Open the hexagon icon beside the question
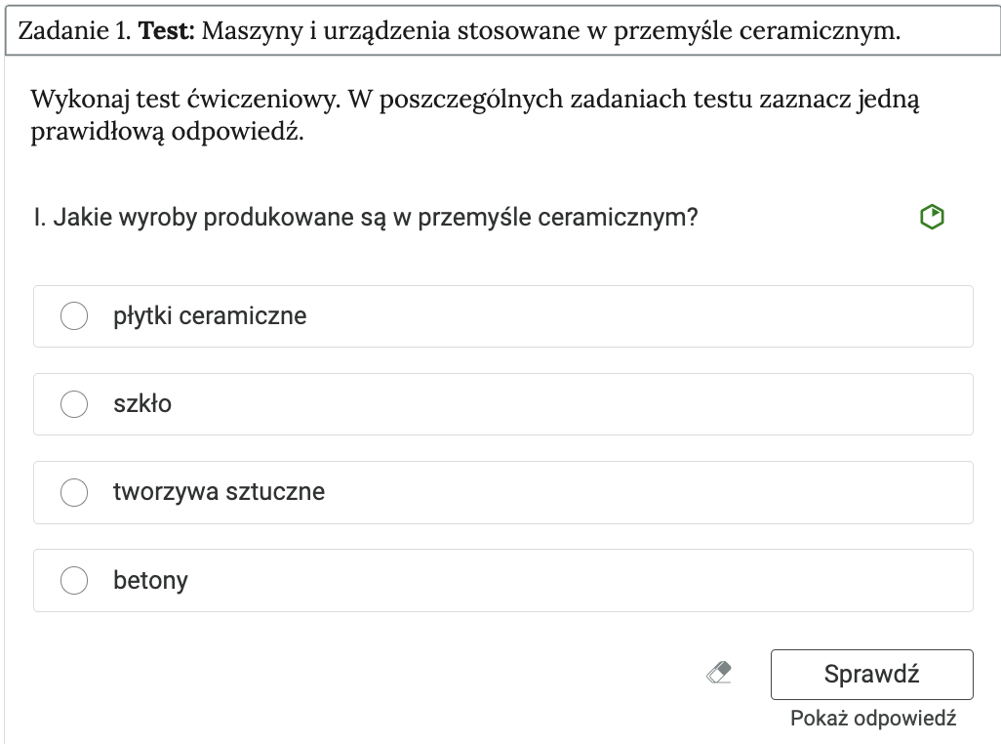 931,216
